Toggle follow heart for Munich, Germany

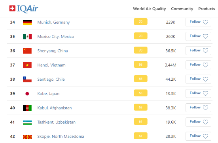click(205, 22)
